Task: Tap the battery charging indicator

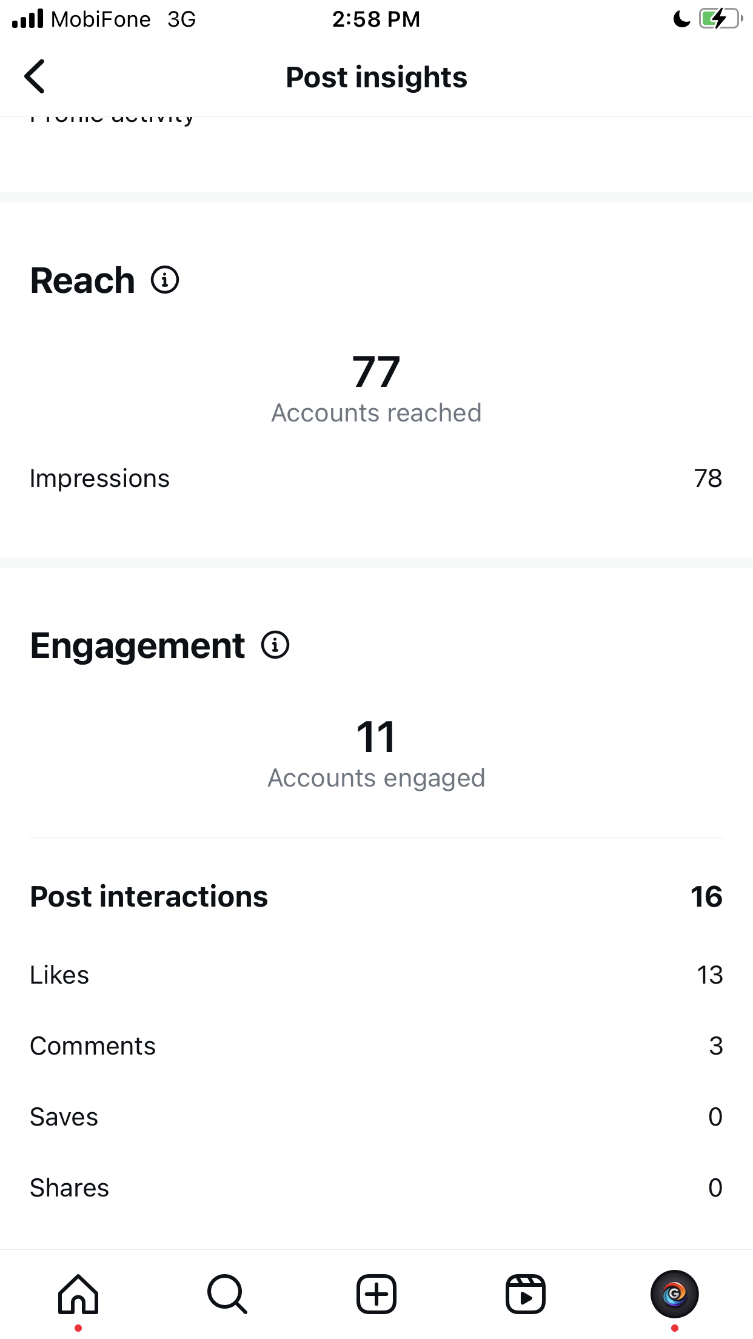Action: click(721, 19)
